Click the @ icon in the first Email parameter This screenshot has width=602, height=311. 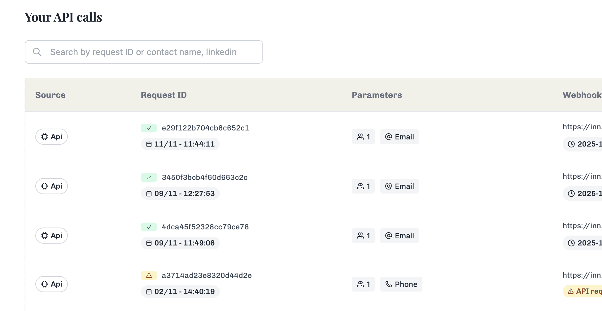coord(389,136)
